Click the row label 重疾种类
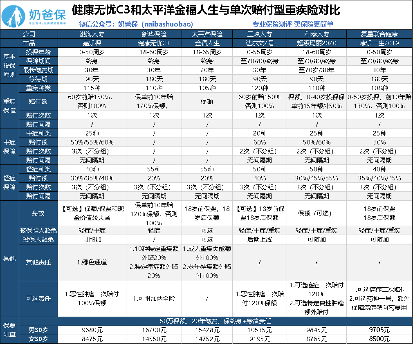Image resolution: width=413 pixels, height=344 pixels. coord(38,88)
